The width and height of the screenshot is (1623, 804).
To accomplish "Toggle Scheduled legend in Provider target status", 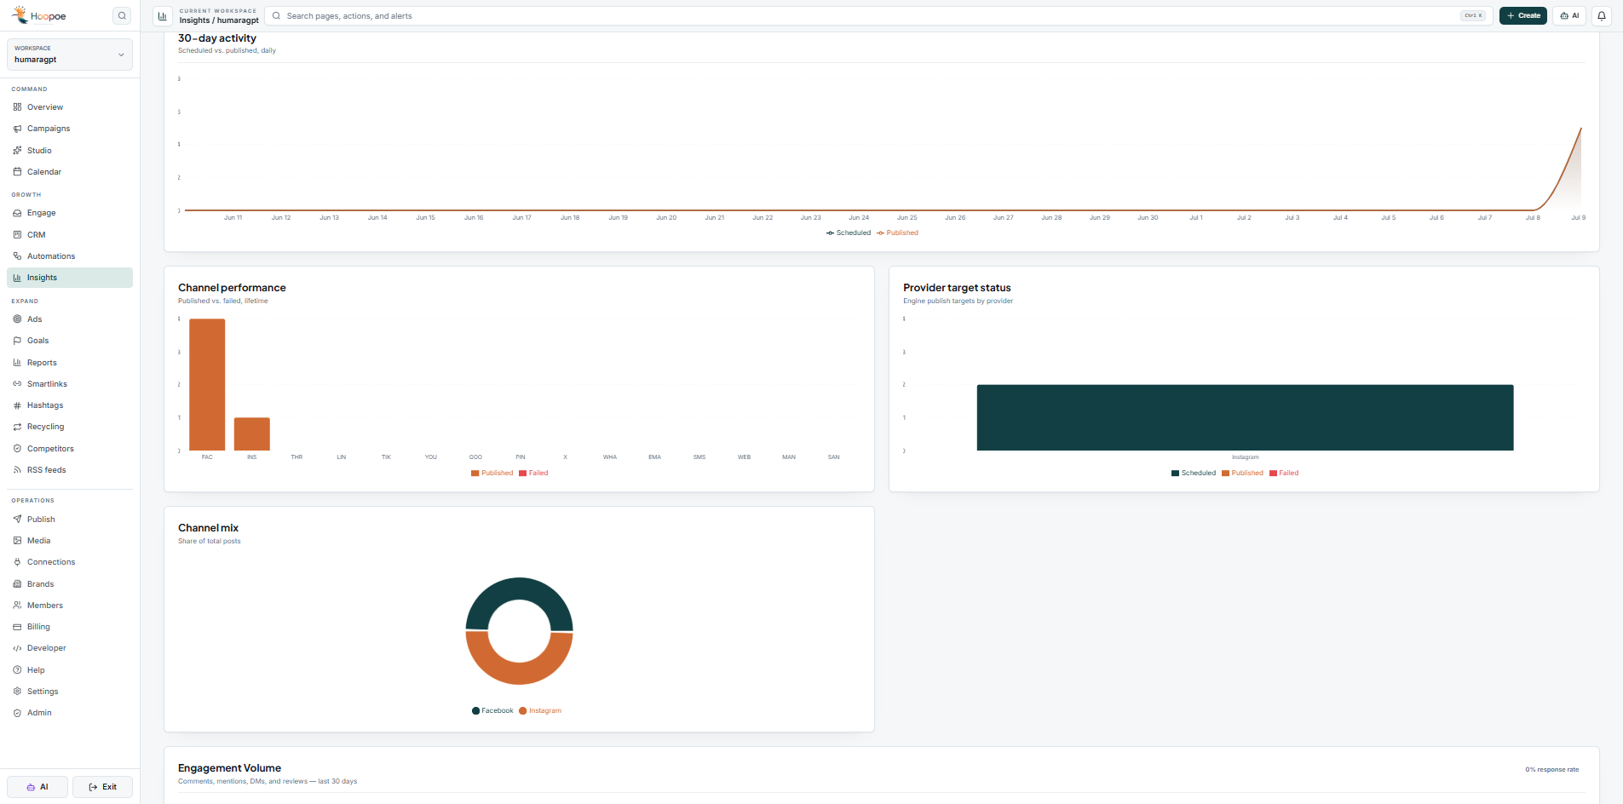I will pos(1194,473).
